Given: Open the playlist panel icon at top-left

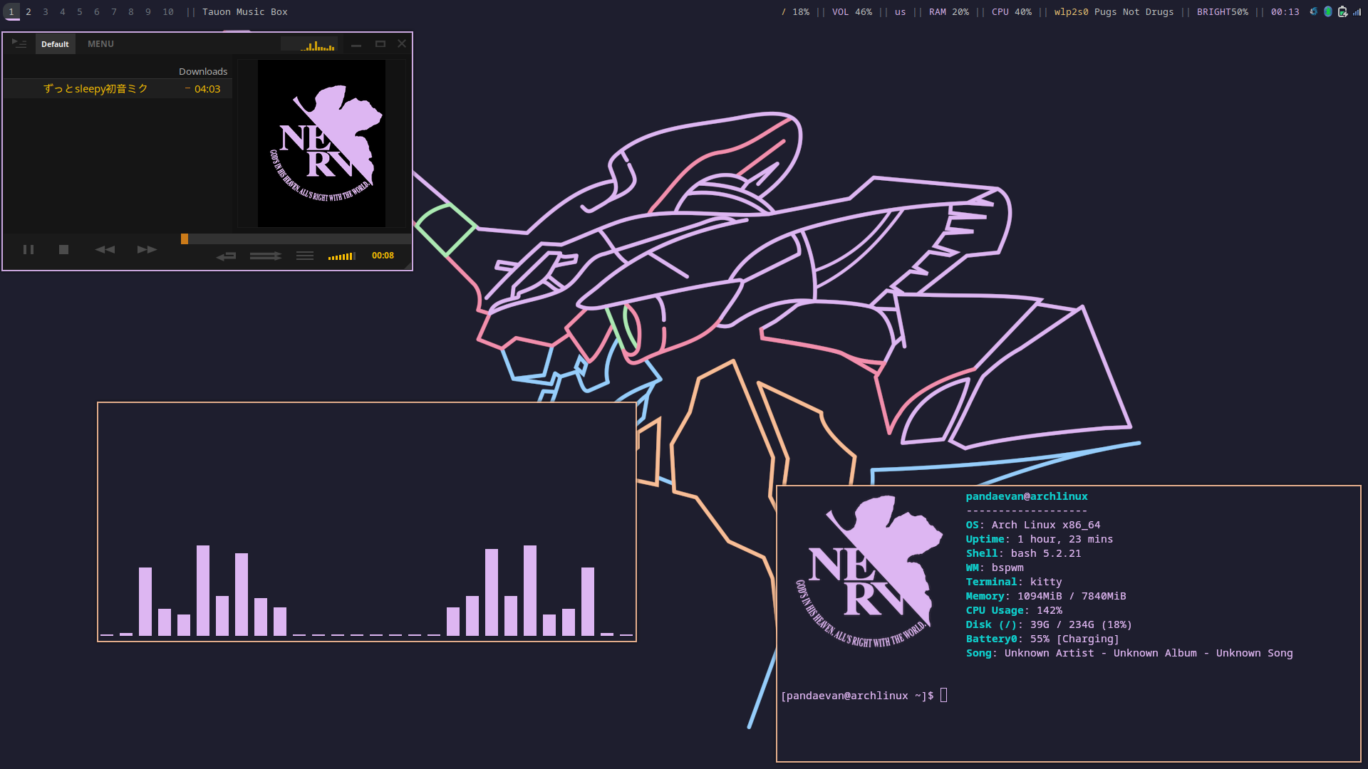Looking at the screenshot, I should pyautogui.click(x=19, y=43).
